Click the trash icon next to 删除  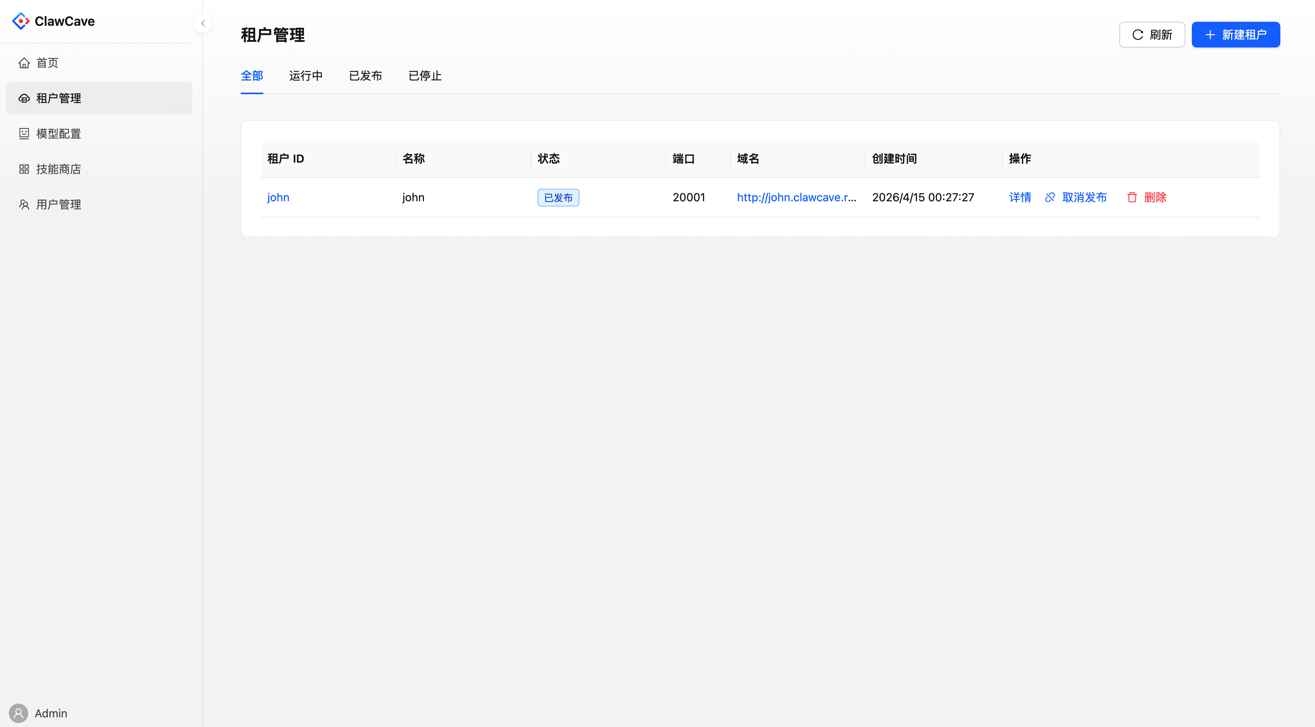[1132, 197]
